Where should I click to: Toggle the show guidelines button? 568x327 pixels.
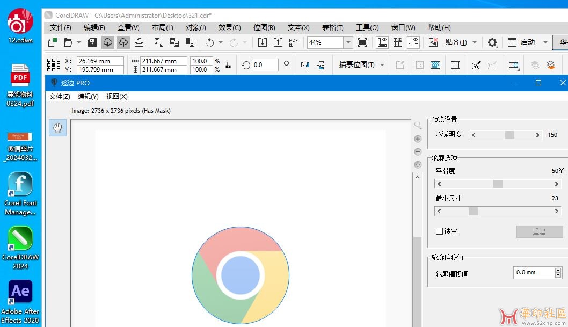(x=413, y=42)
